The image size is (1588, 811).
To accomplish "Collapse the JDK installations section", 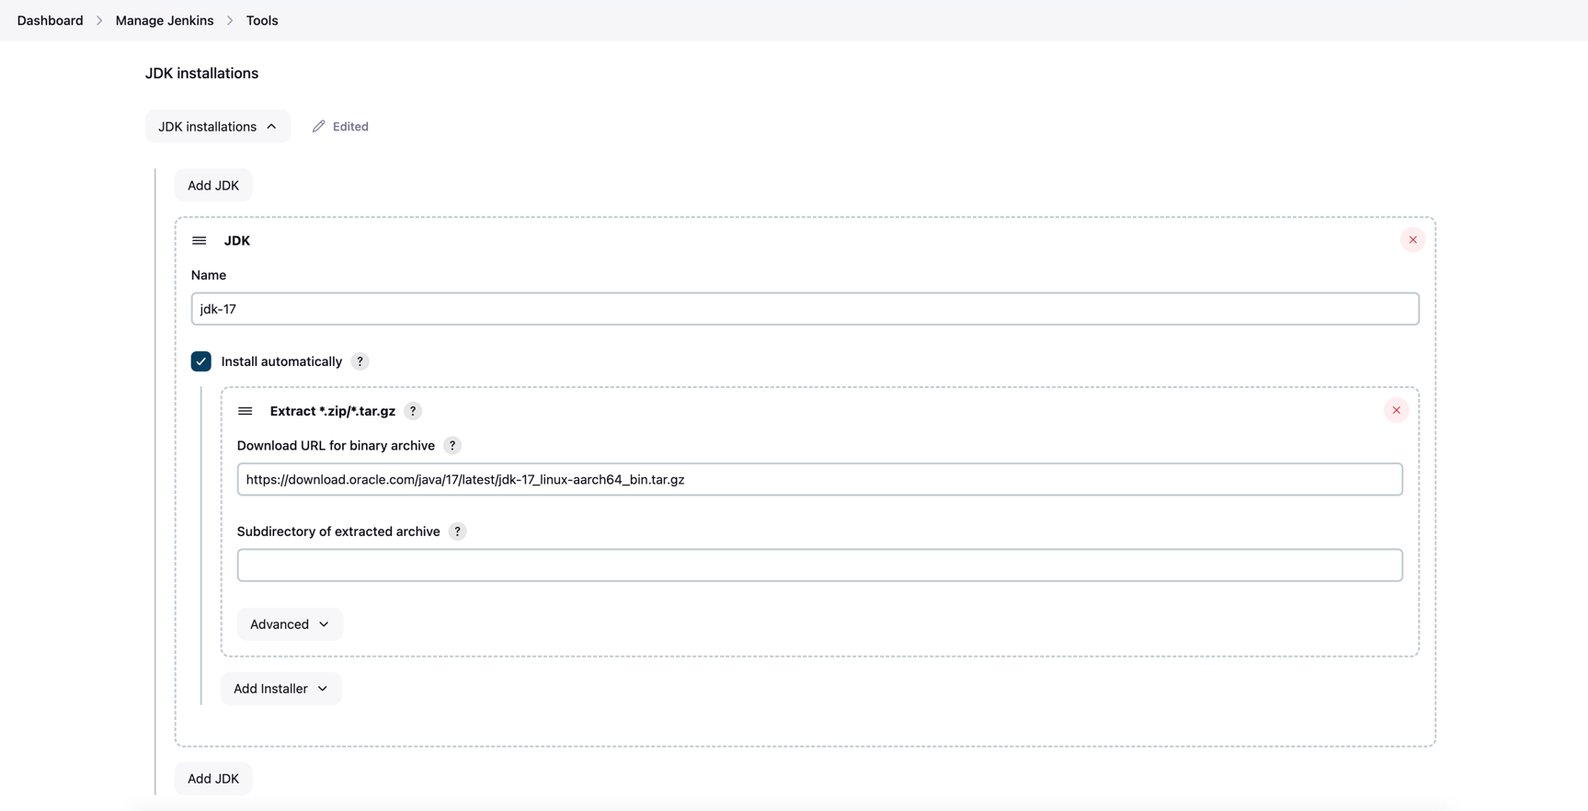I will (x=218, y=127).
